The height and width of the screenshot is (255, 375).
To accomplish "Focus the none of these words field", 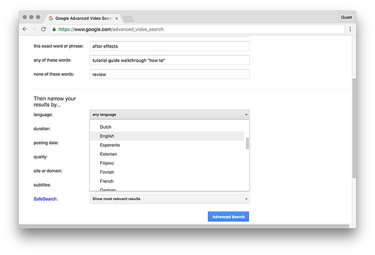I will [x=169, y=74].
